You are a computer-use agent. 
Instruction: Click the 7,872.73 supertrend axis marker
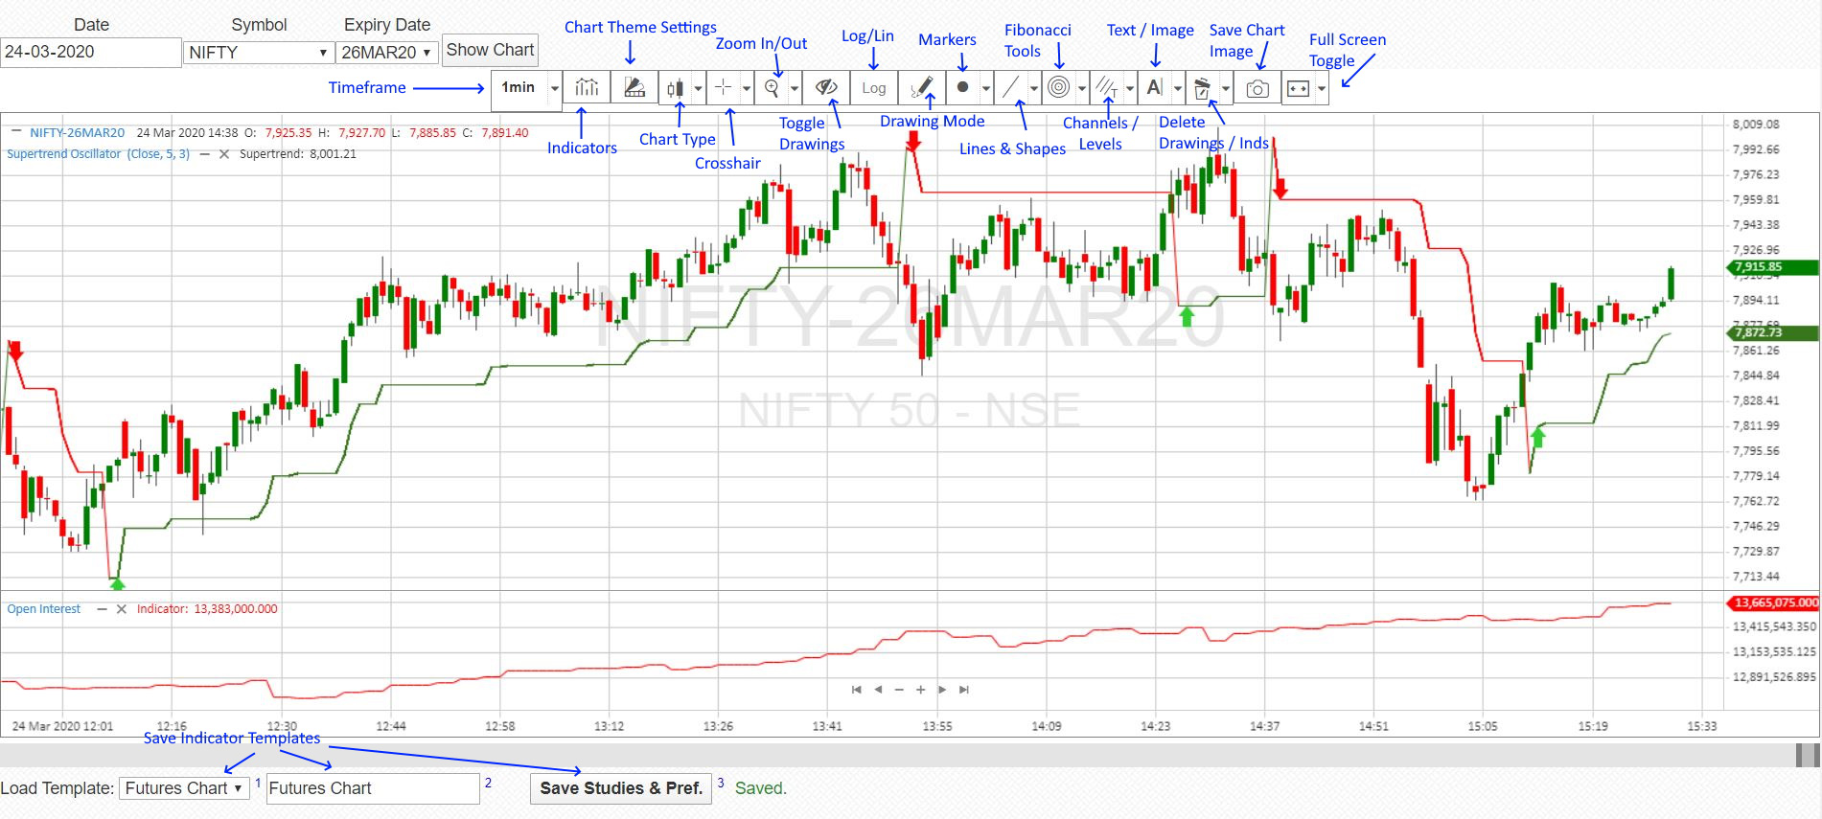click(x=1771, y=332)
